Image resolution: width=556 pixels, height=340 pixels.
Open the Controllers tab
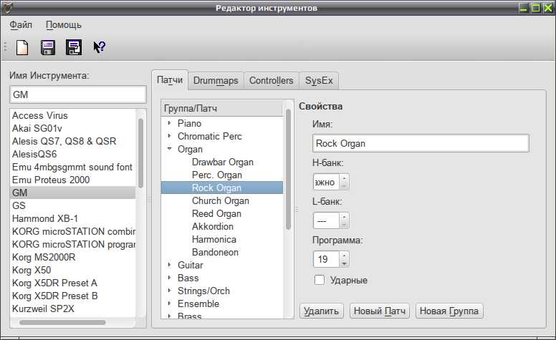point(272,81)
